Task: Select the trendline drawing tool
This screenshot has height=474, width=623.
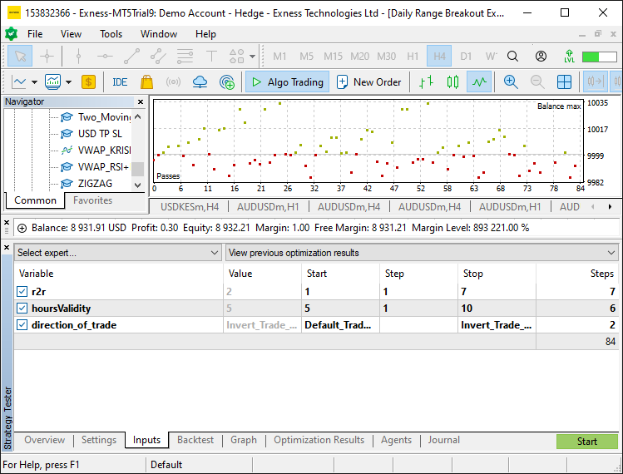Action: pyautogui.click(x=131, y=56)
